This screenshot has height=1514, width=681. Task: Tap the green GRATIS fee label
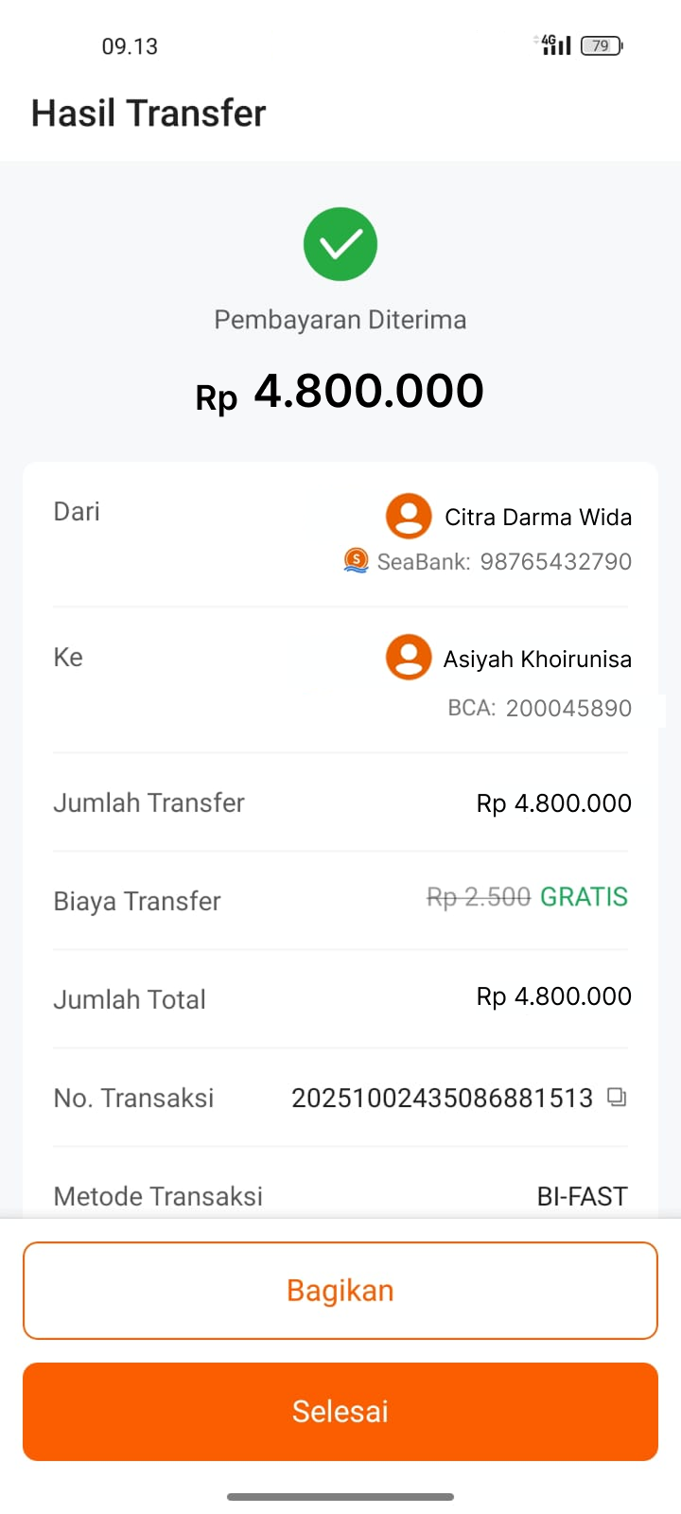coord(584,897)
